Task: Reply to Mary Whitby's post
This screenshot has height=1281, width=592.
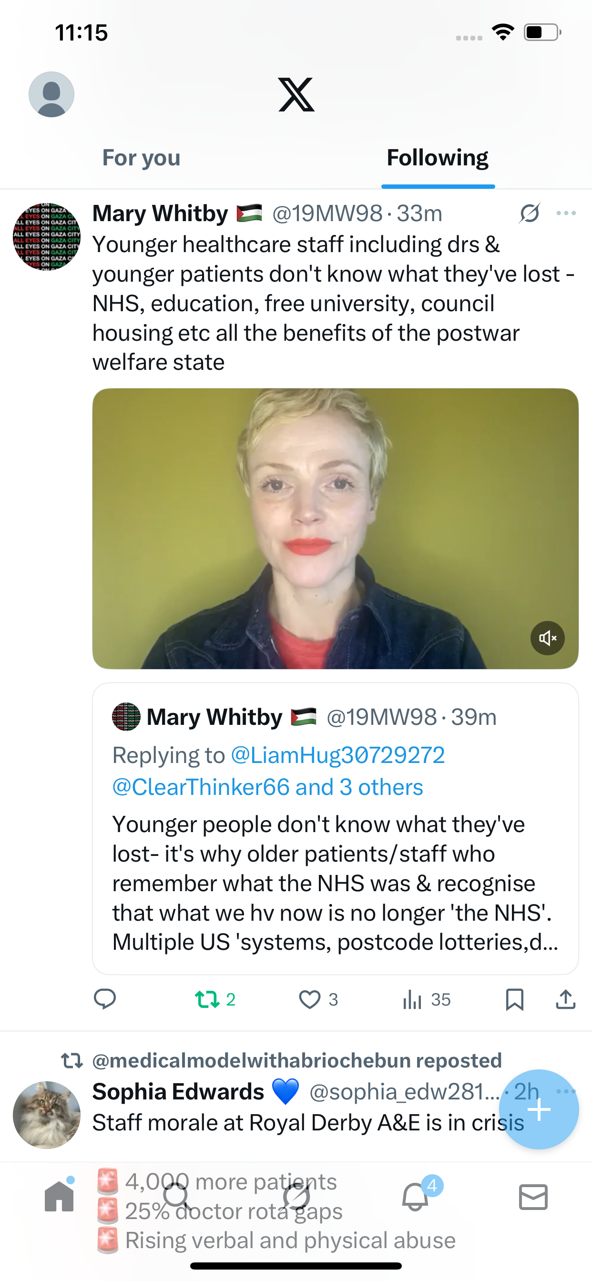Action: tap(105, 999)
